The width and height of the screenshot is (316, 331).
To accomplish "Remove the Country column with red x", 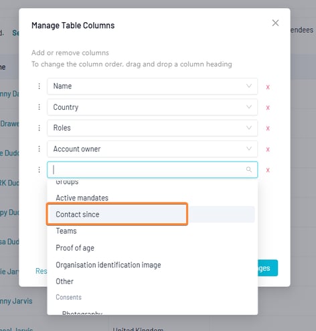I will (268, 108).
